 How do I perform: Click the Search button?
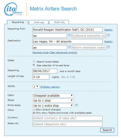pyautogui.click(x=107, y=130)
